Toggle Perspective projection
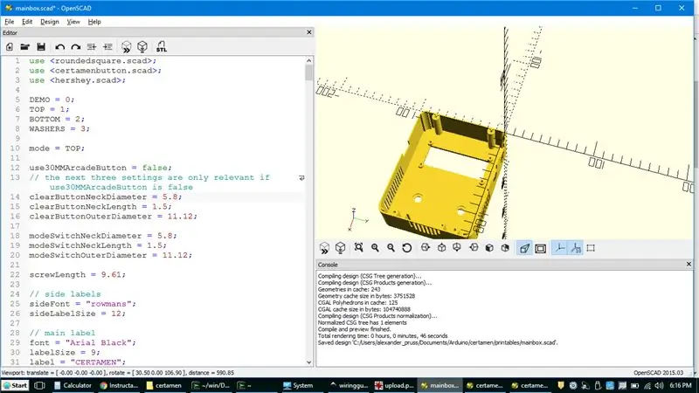The image size is (699, 393). [524, 248]
